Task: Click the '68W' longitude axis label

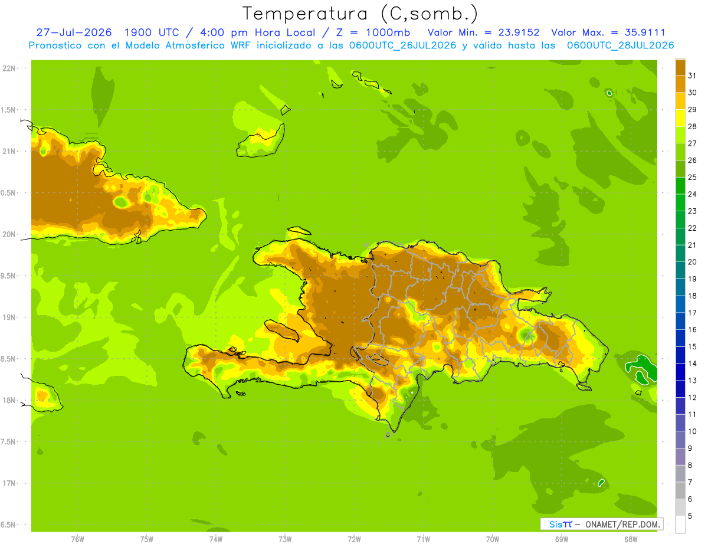Action: [x=631, y=539]
